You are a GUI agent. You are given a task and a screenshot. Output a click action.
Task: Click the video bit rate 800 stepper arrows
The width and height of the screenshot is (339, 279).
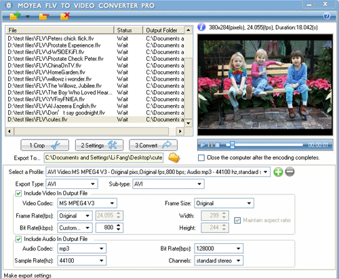119,228
